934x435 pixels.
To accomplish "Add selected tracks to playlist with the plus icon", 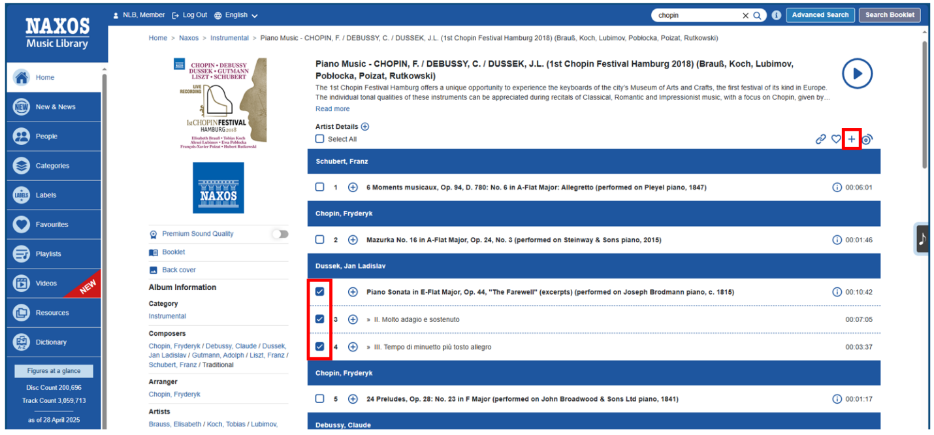I will [x=851, y=139].
